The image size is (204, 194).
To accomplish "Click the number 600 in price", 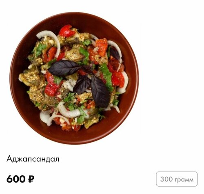I will click(x=16, y=179).
